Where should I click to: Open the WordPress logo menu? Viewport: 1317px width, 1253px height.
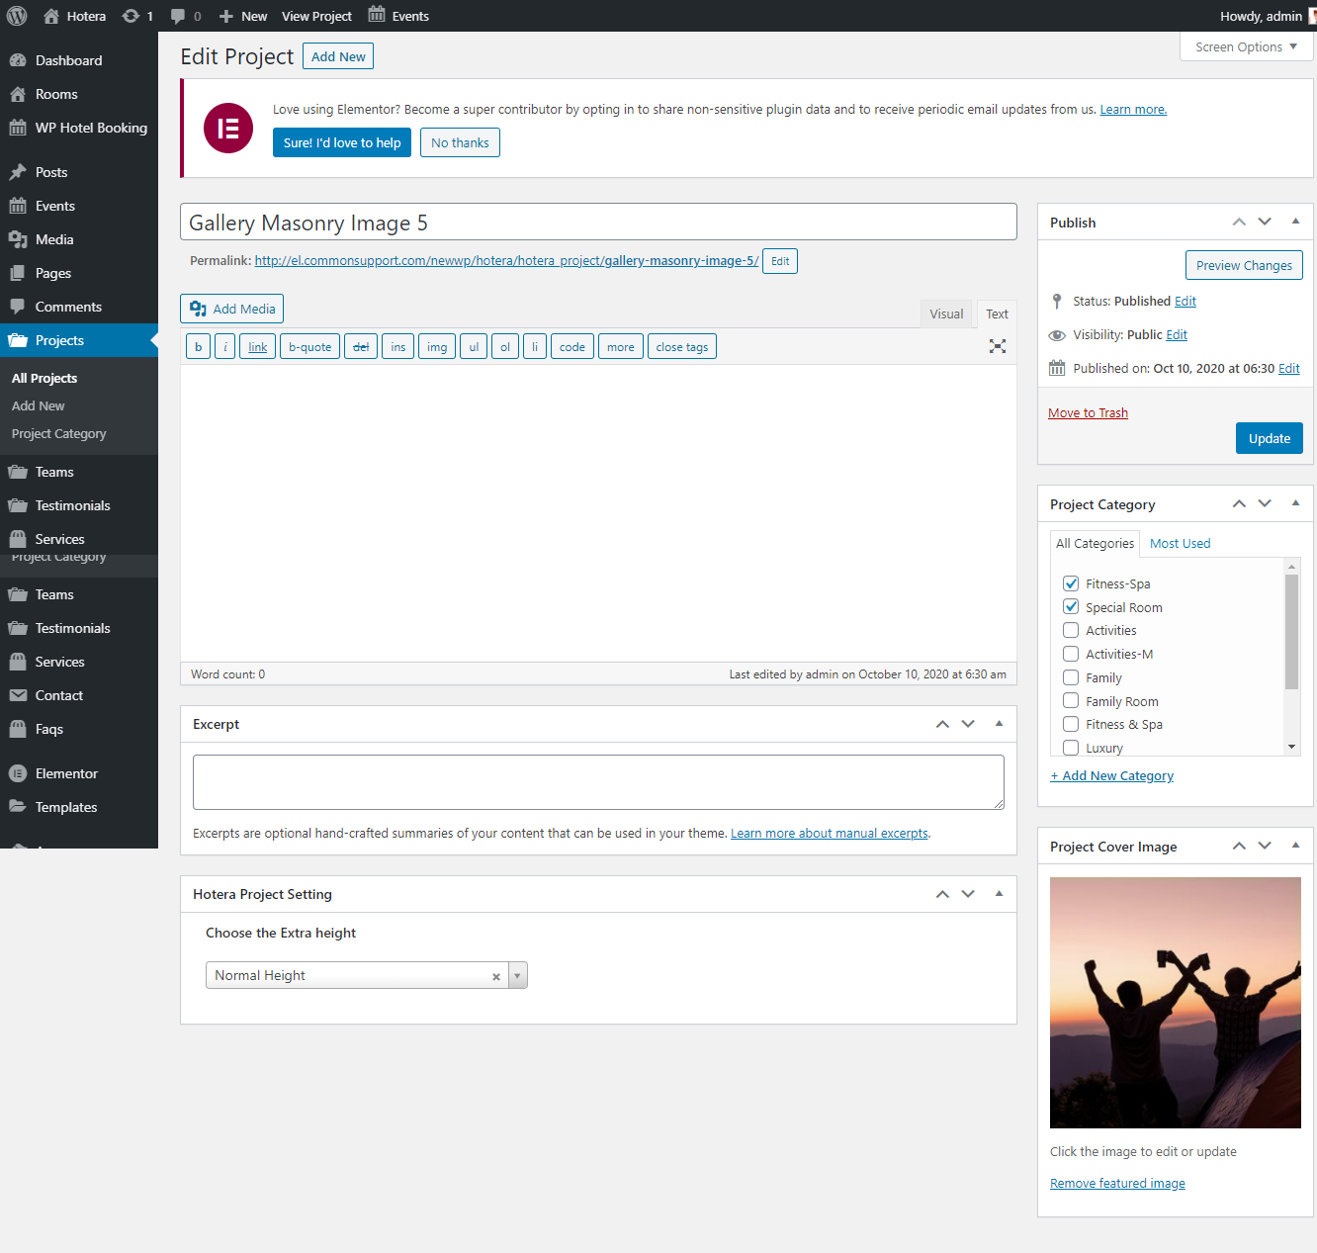pyautogui.click(x=17, y=16)
